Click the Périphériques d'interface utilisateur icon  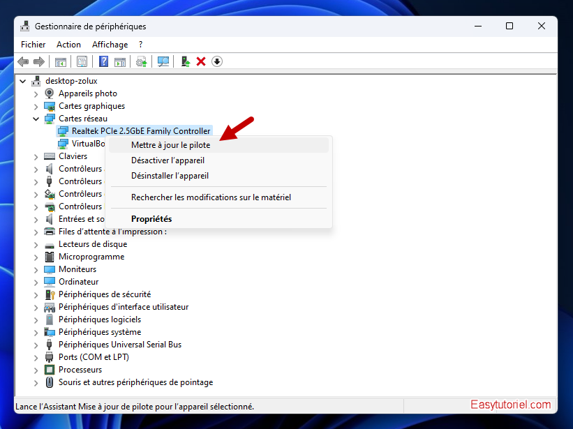50,307
